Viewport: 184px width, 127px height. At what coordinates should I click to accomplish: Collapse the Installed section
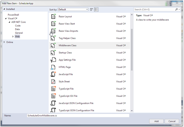point(4,9)
